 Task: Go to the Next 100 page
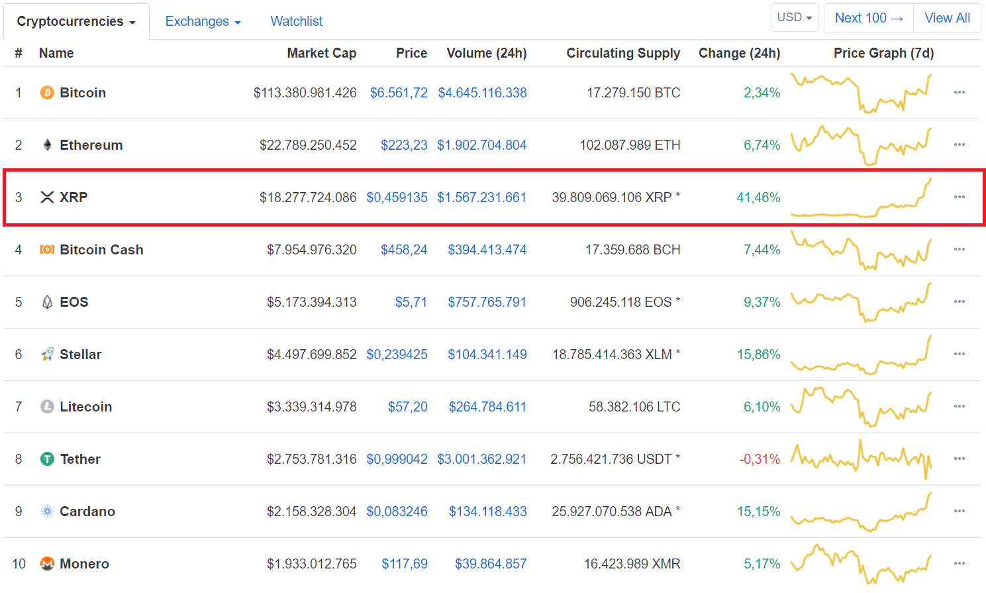869,18
